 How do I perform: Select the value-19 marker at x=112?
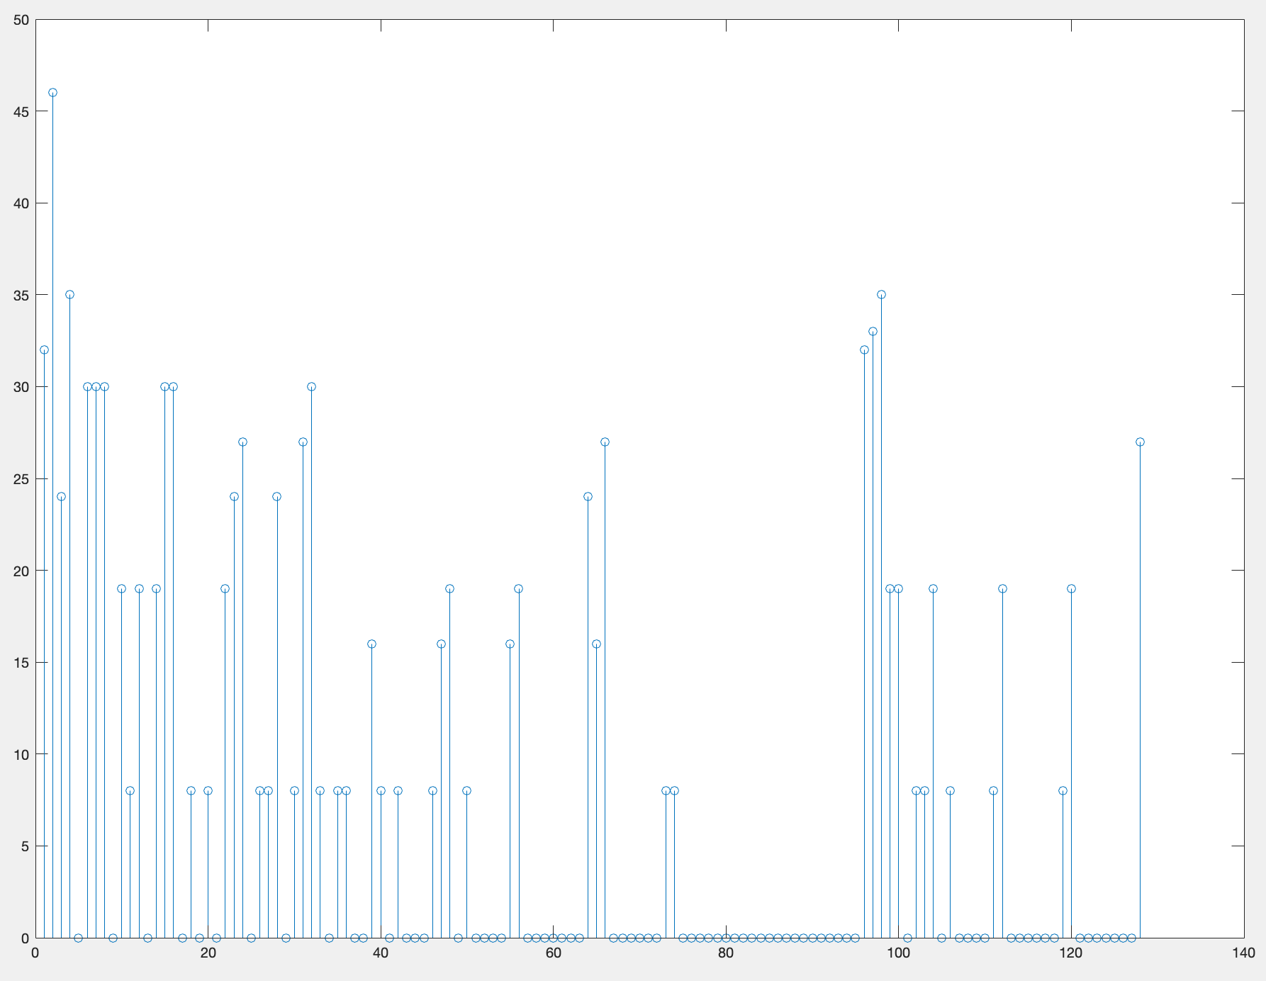coord(1002,589)
